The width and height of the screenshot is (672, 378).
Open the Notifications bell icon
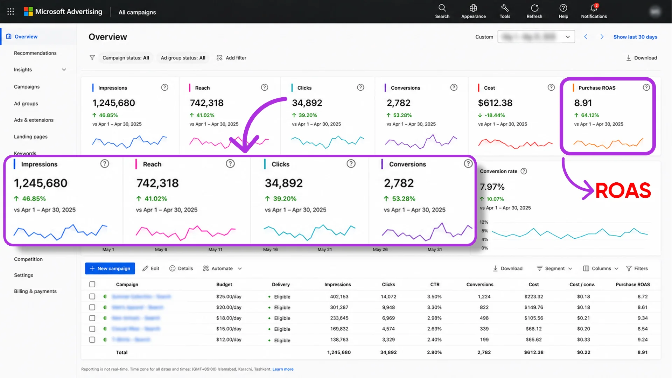tap(594, 8)
